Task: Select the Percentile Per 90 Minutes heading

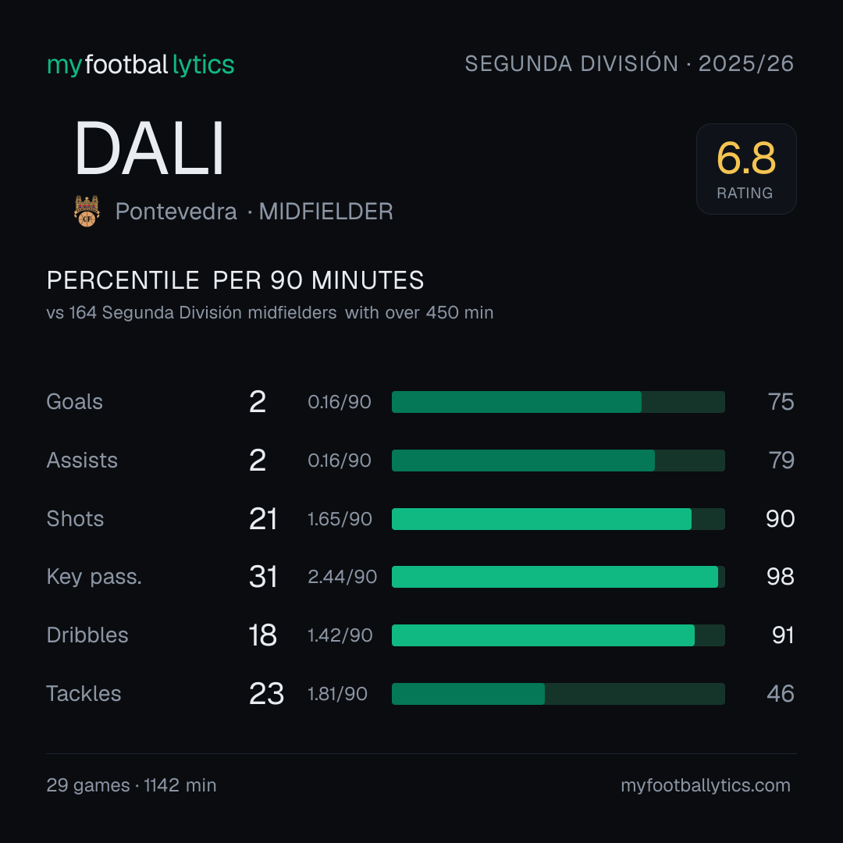Action: point(236,280)
